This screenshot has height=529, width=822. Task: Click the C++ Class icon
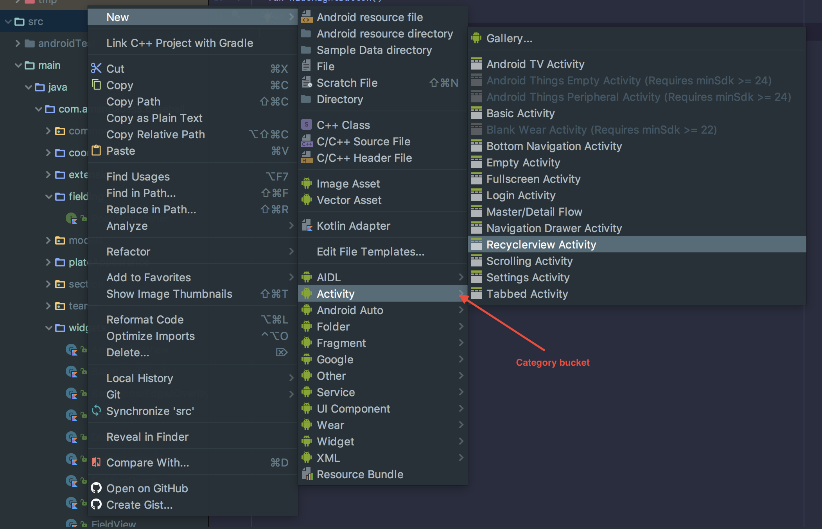click(x=307, y=125)
